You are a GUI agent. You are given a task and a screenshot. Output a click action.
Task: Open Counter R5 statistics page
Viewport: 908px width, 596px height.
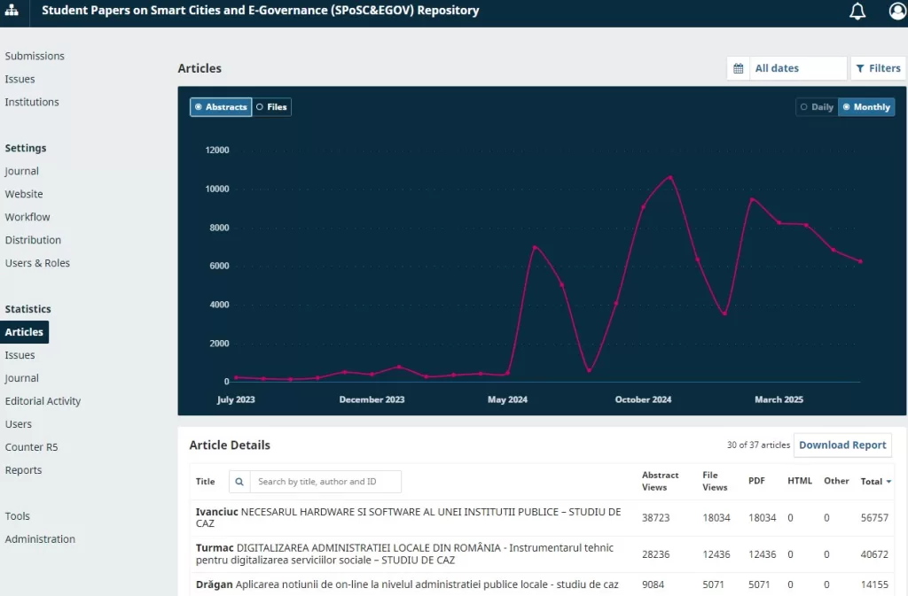tap(31, 447)
